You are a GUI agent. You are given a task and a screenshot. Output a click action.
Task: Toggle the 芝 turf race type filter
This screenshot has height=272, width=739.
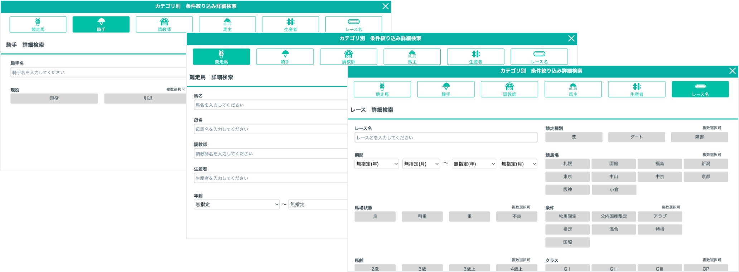[574, 137]
